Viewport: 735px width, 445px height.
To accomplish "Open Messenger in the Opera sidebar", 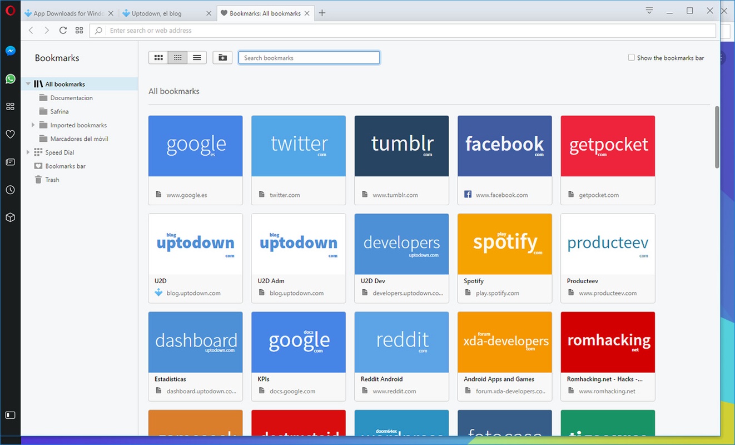I will point(10,51).
